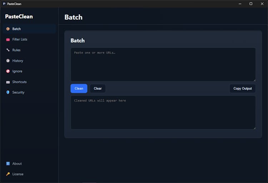Select the Security shield icon
The height and width of the screenshot is (183, 268).
8,92
